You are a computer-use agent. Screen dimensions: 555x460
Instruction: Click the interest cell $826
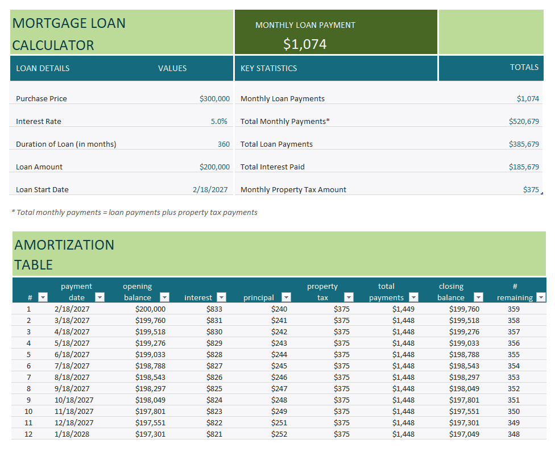pyautogui.click(x=214, y=377)
